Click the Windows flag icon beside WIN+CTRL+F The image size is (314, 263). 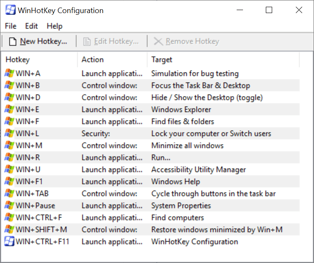coord(9,217)
